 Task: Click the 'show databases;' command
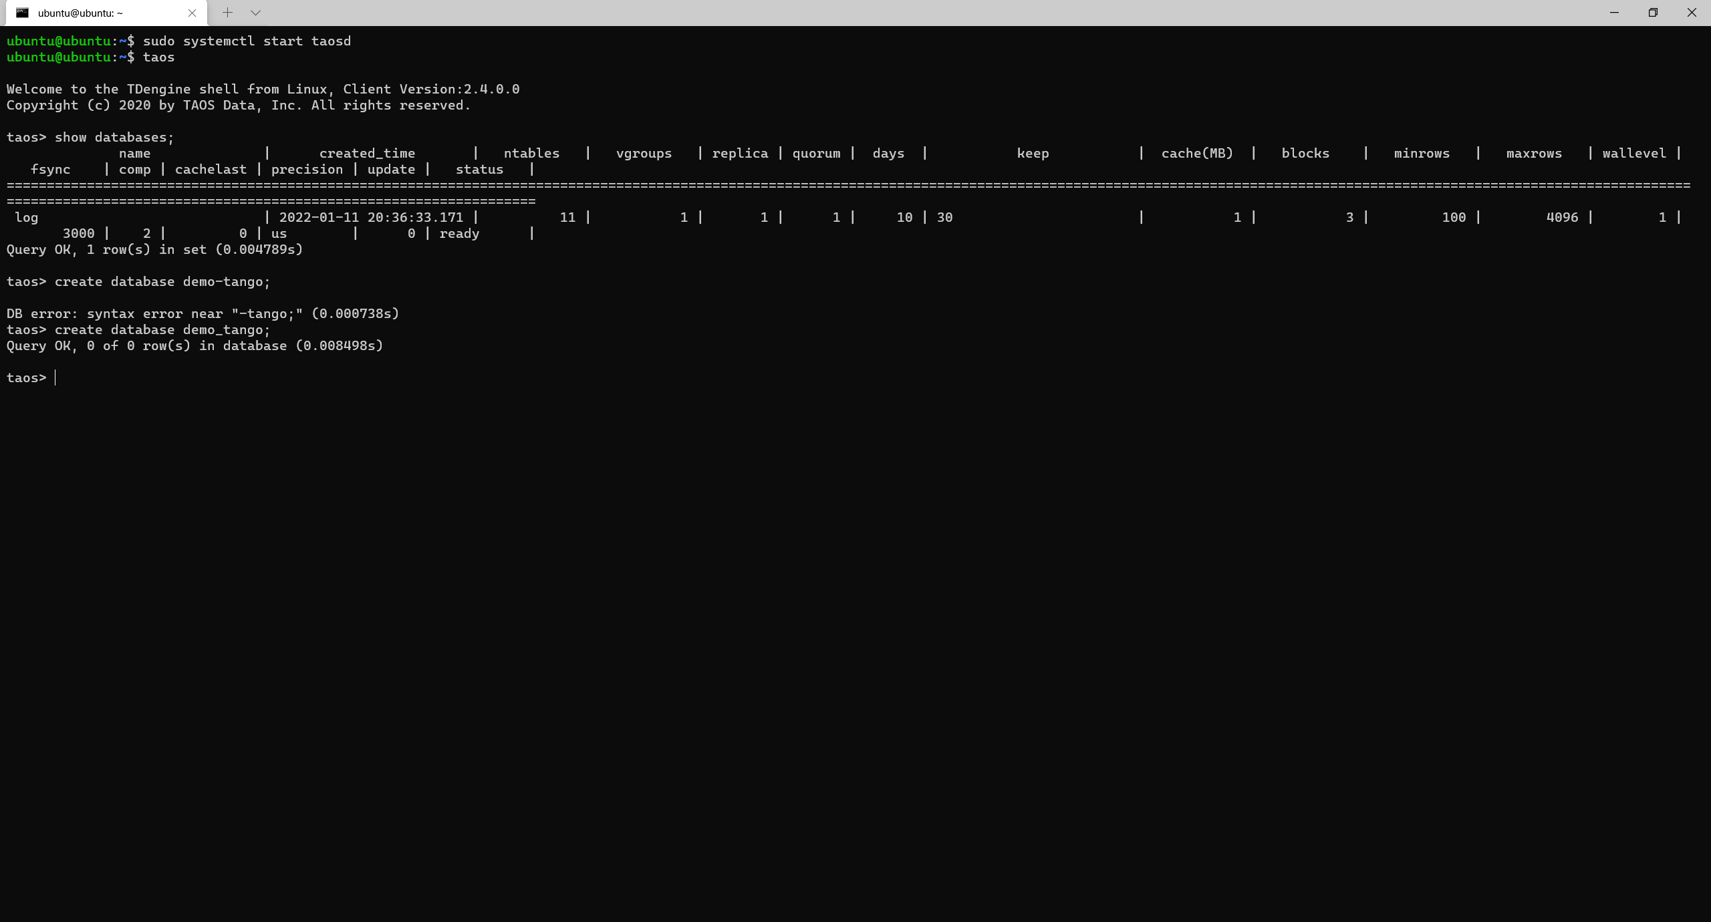(114, 138)
